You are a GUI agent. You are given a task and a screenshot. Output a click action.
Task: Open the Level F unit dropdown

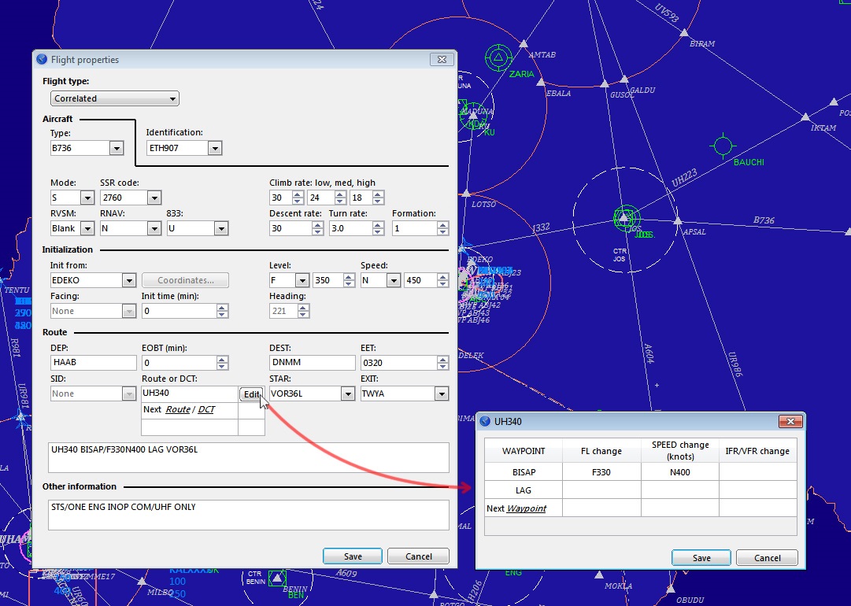pyautogui.click(x=302, y=280)
